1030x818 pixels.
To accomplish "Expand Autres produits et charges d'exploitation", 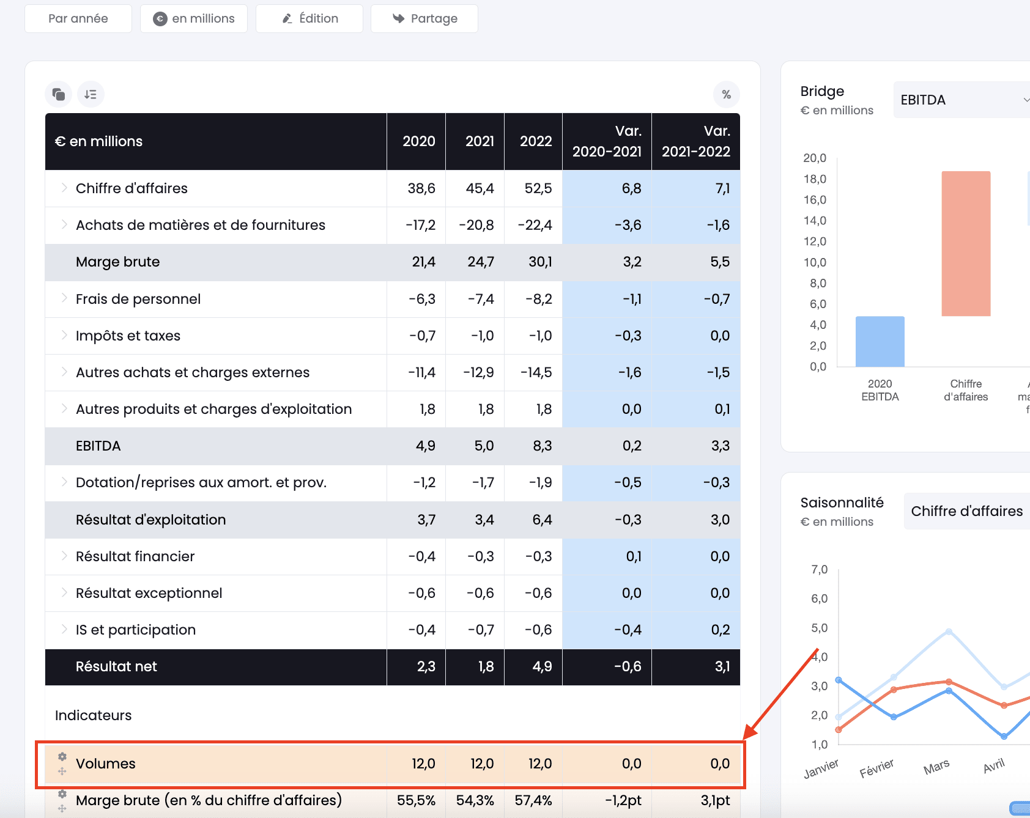I will click(64, 408).
